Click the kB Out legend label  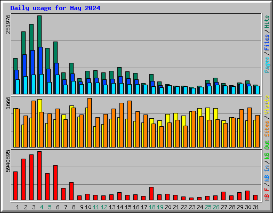tap(267, 150)
